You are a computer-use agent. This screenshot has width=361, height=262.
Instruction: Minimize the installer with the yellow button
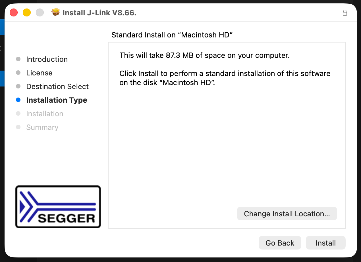pyautogui.click(x=27, y=13)
